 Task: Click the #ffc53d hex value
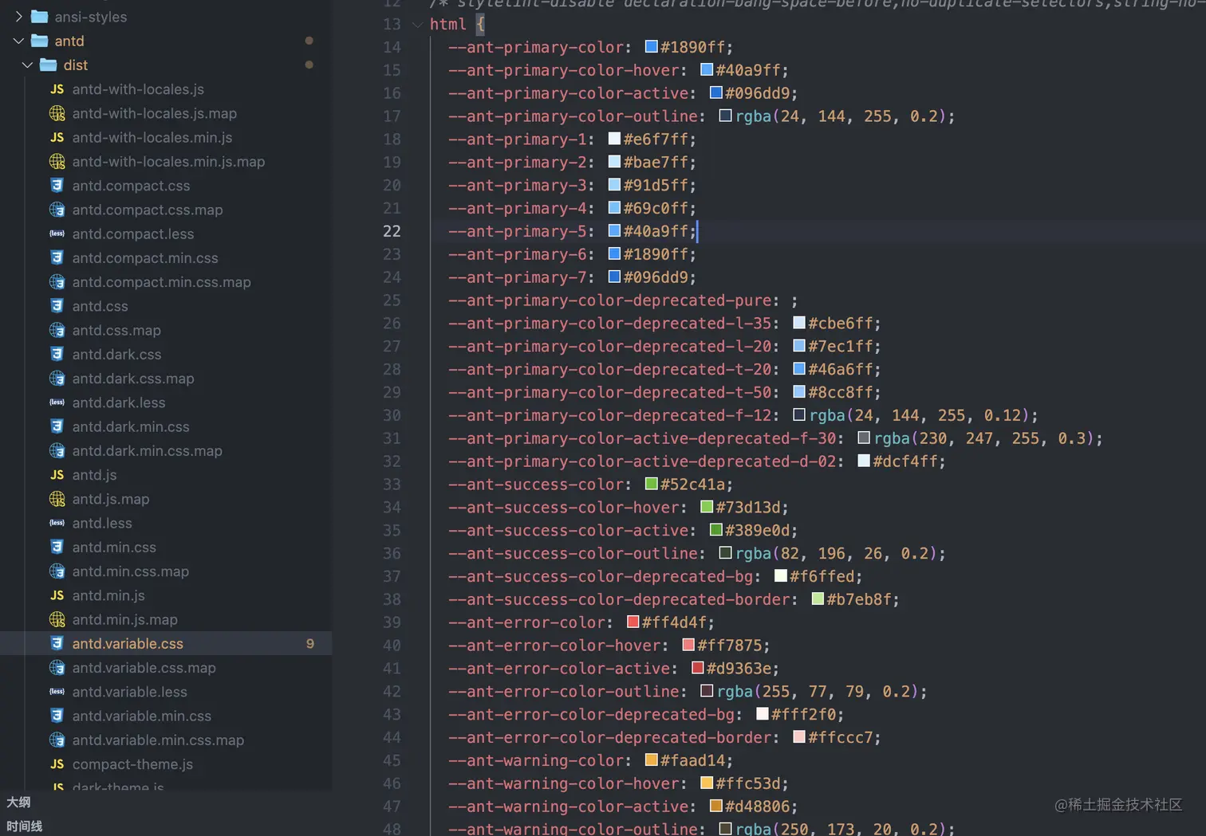[747, 784]
